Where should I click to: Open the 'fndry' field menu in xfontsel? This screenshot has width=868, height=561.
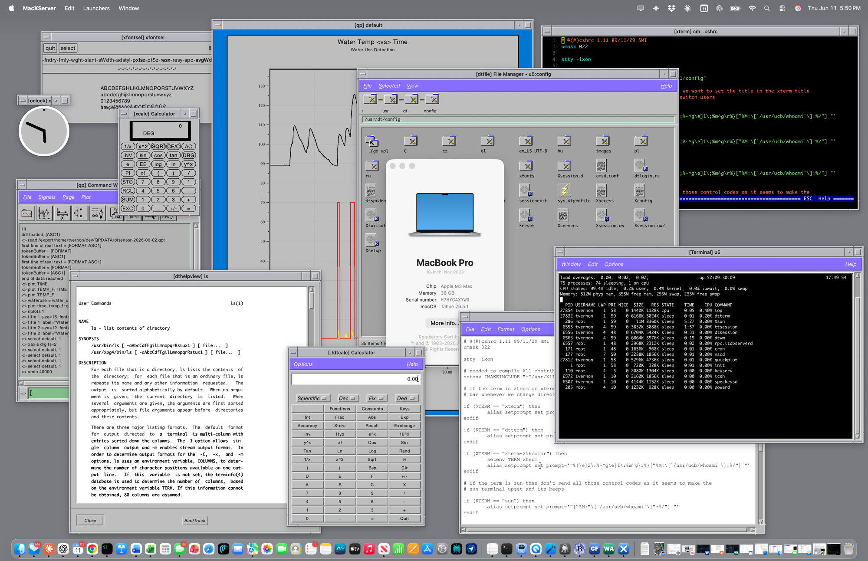coord(50,60)
